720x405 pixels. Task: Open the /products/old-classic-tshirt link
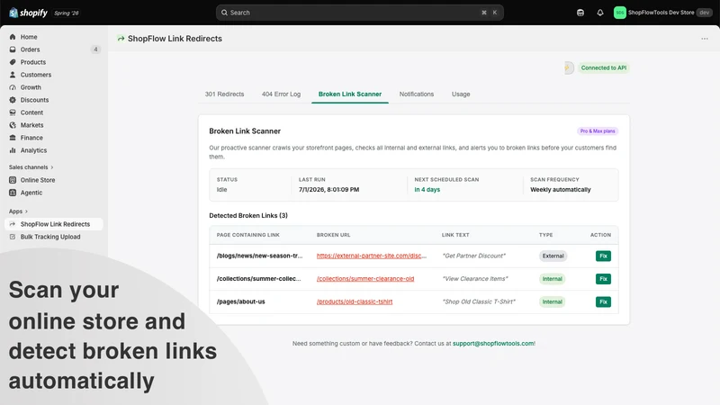(355, 301)
